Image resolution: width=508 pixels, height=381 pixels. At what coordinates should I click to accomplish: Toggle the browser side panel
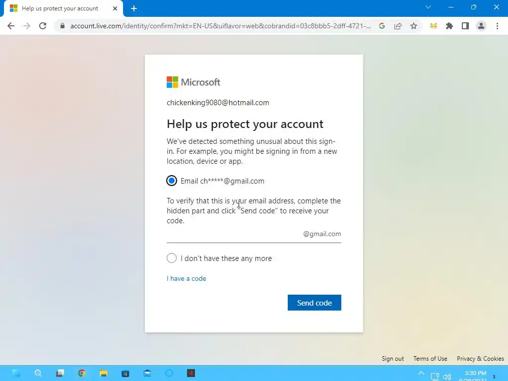[465, 26]
